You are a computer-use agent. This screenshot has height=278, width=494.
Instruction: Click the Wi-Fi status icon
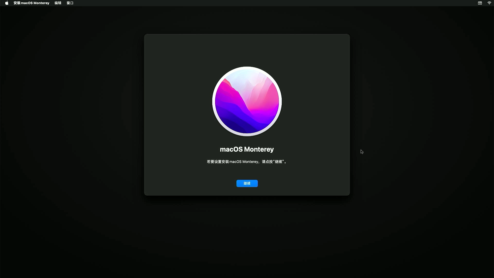coord(489,3)
